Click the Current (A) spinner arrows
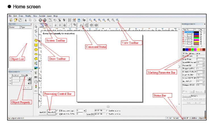The width and height of the screenshot is (213, 126). tap(204, 66)
